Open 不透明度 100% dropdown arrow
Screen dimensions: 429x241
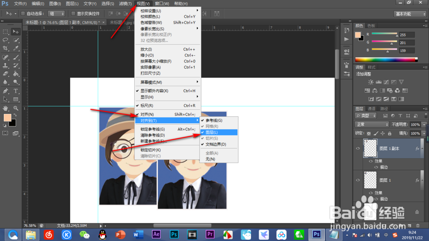[424, 125]
